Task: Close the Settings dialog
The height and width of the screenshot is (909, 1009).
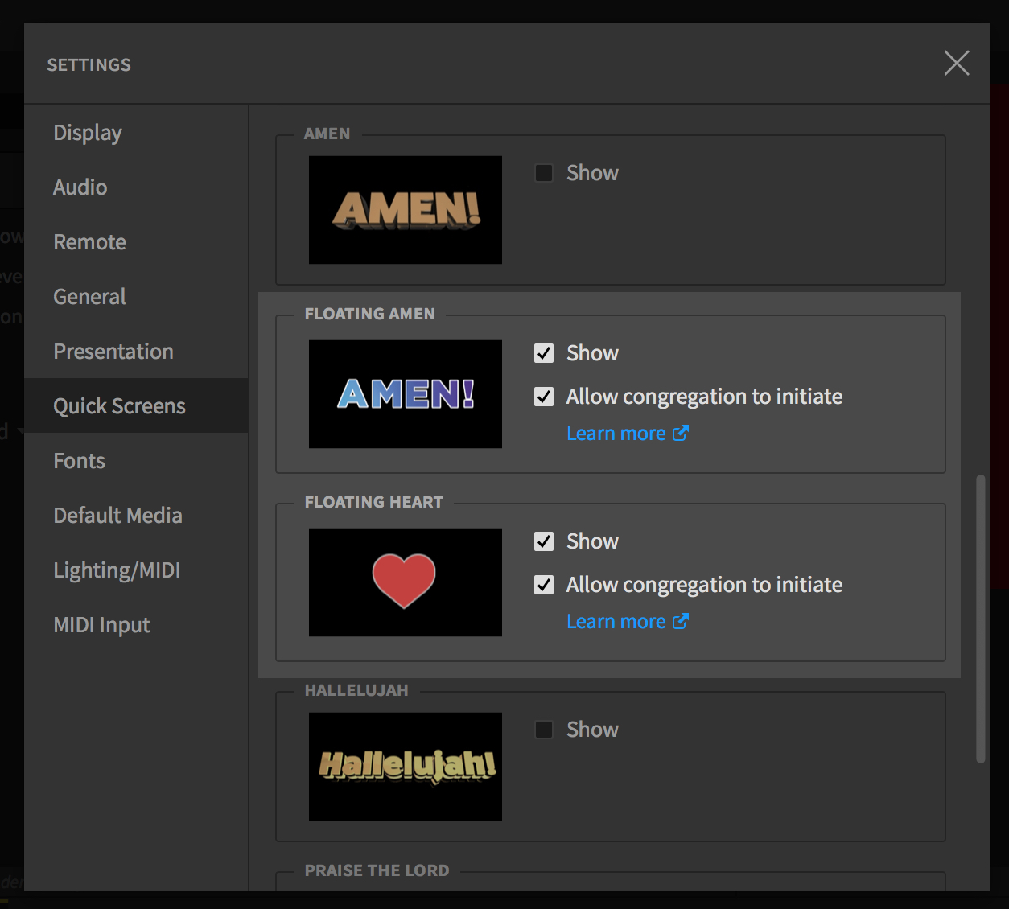Action: pos(957,63)
